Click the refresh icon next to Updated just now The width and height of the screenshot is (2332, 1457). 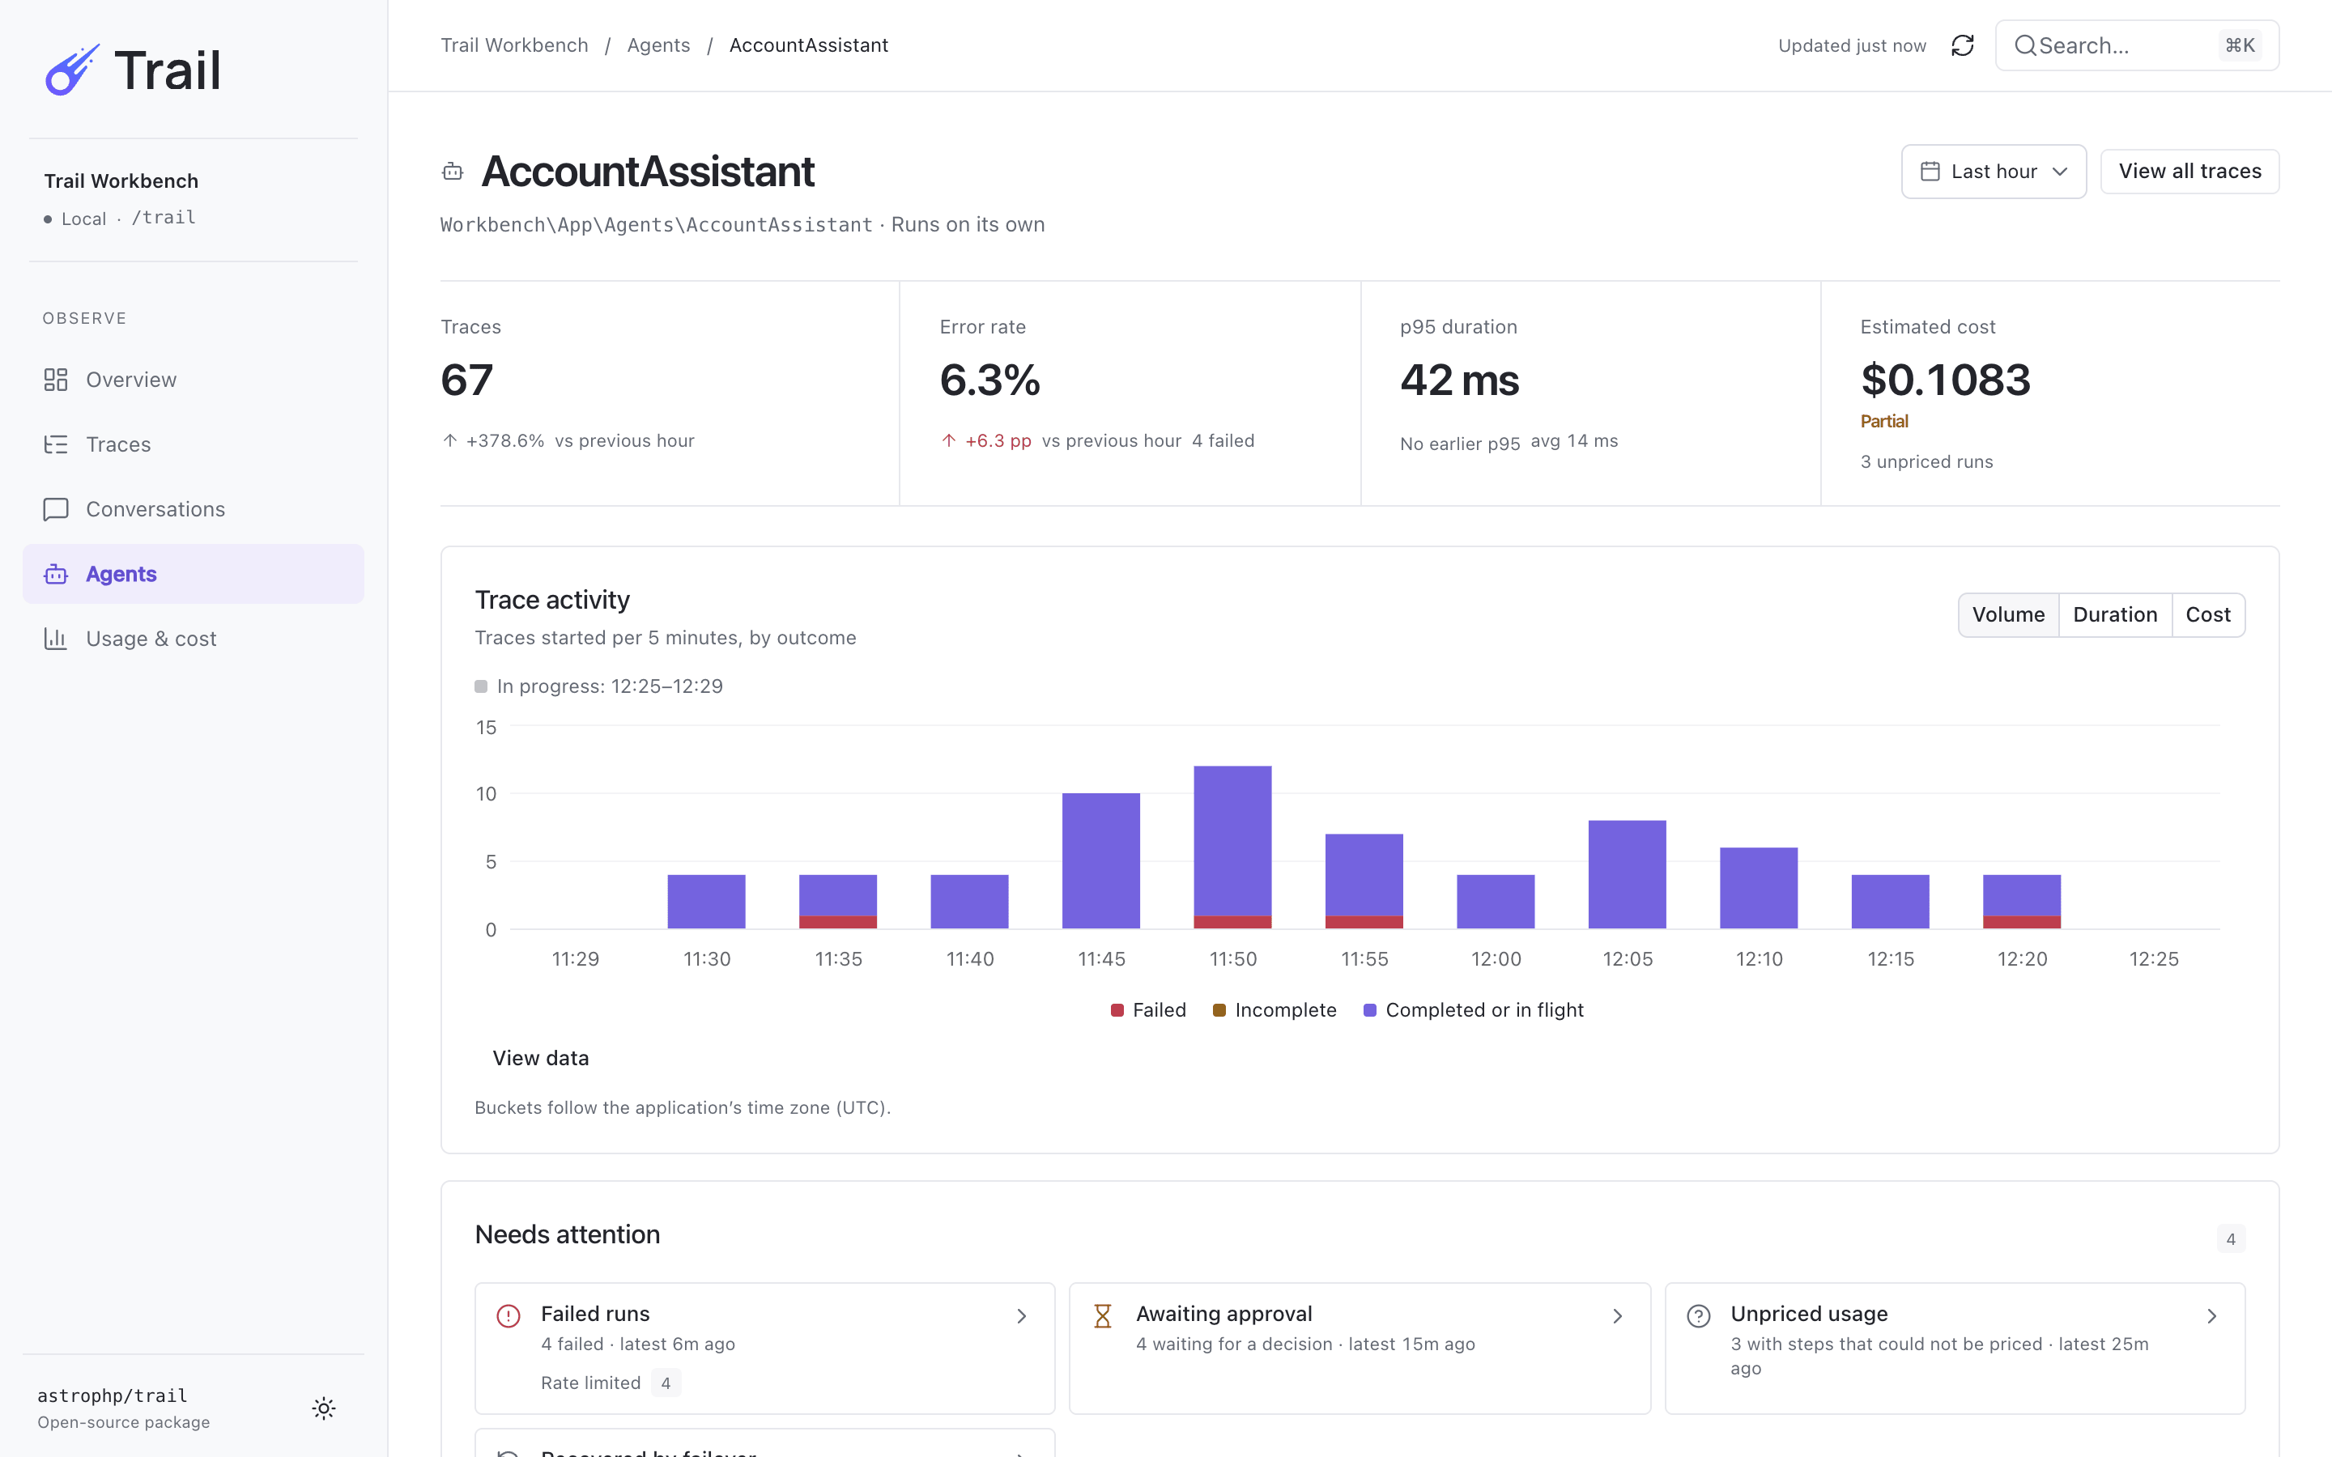pyautogui.click(x=1963, y=45)
